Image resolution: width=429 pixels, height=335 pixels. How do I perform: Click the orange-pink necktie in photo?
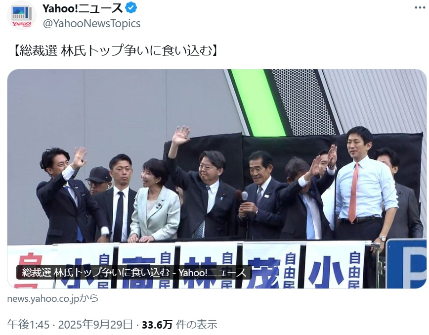(353, 193)
